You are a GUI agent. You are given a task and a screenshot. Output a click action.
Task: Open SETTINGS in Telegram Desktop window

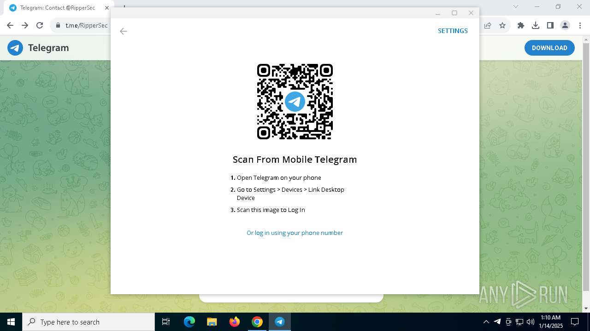tap(453, 31)
